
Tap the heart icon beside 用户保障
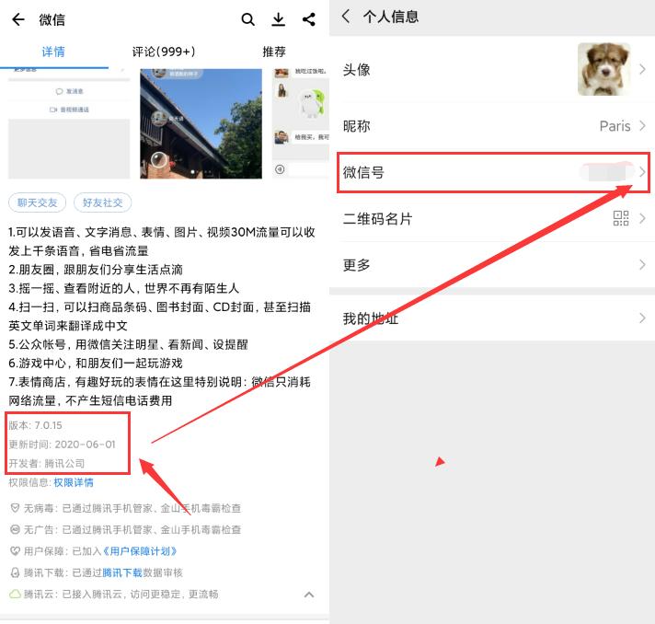pyautogui.click(x=15, y=551)
